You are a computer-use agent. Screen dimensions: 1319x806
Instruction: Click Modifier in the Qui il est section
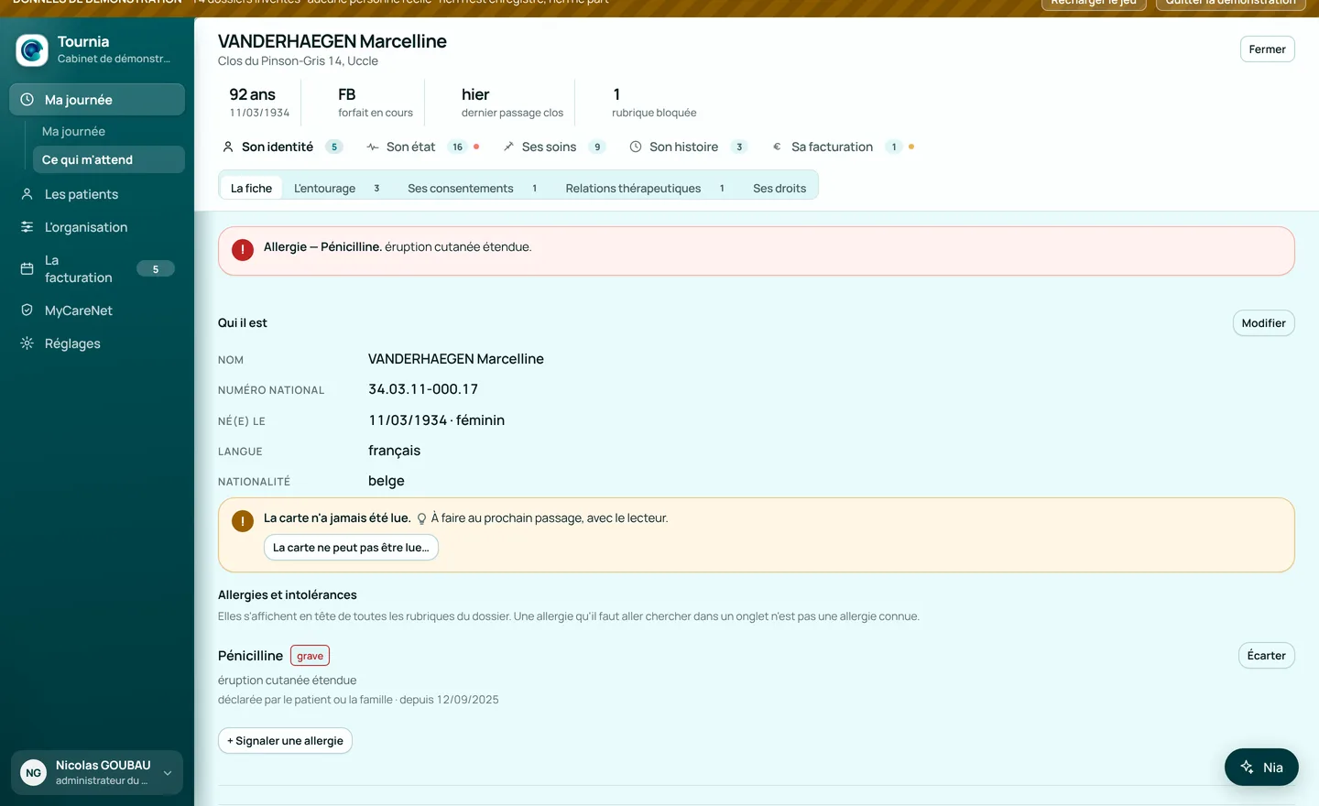click(x=1263, y=323)
